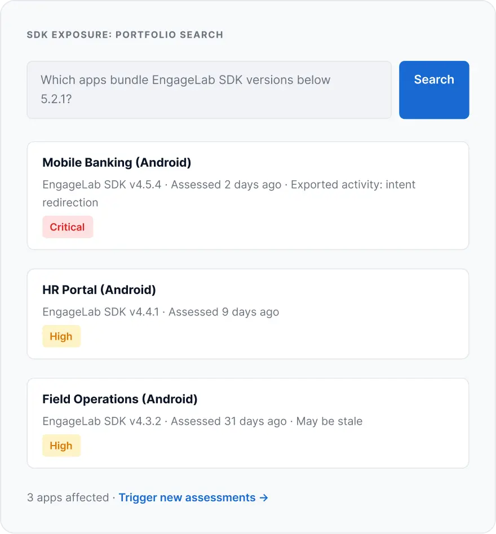Click the blue Search button
Image resolution: width=496 pixels, height=534 pixels.
click(434, 90)
